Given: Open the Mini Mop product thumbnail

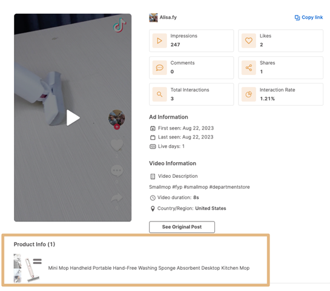Looking at the screenshot, I should click(28, 268).
